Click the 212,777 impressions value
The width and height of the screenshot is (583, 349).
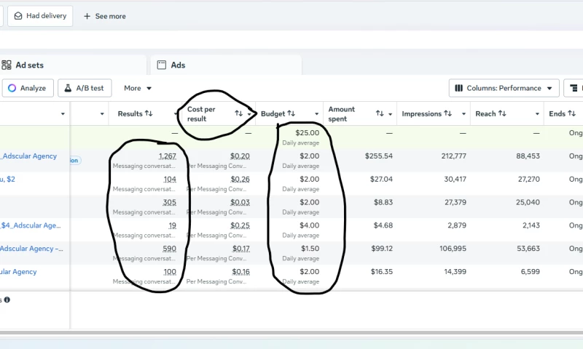453,156
